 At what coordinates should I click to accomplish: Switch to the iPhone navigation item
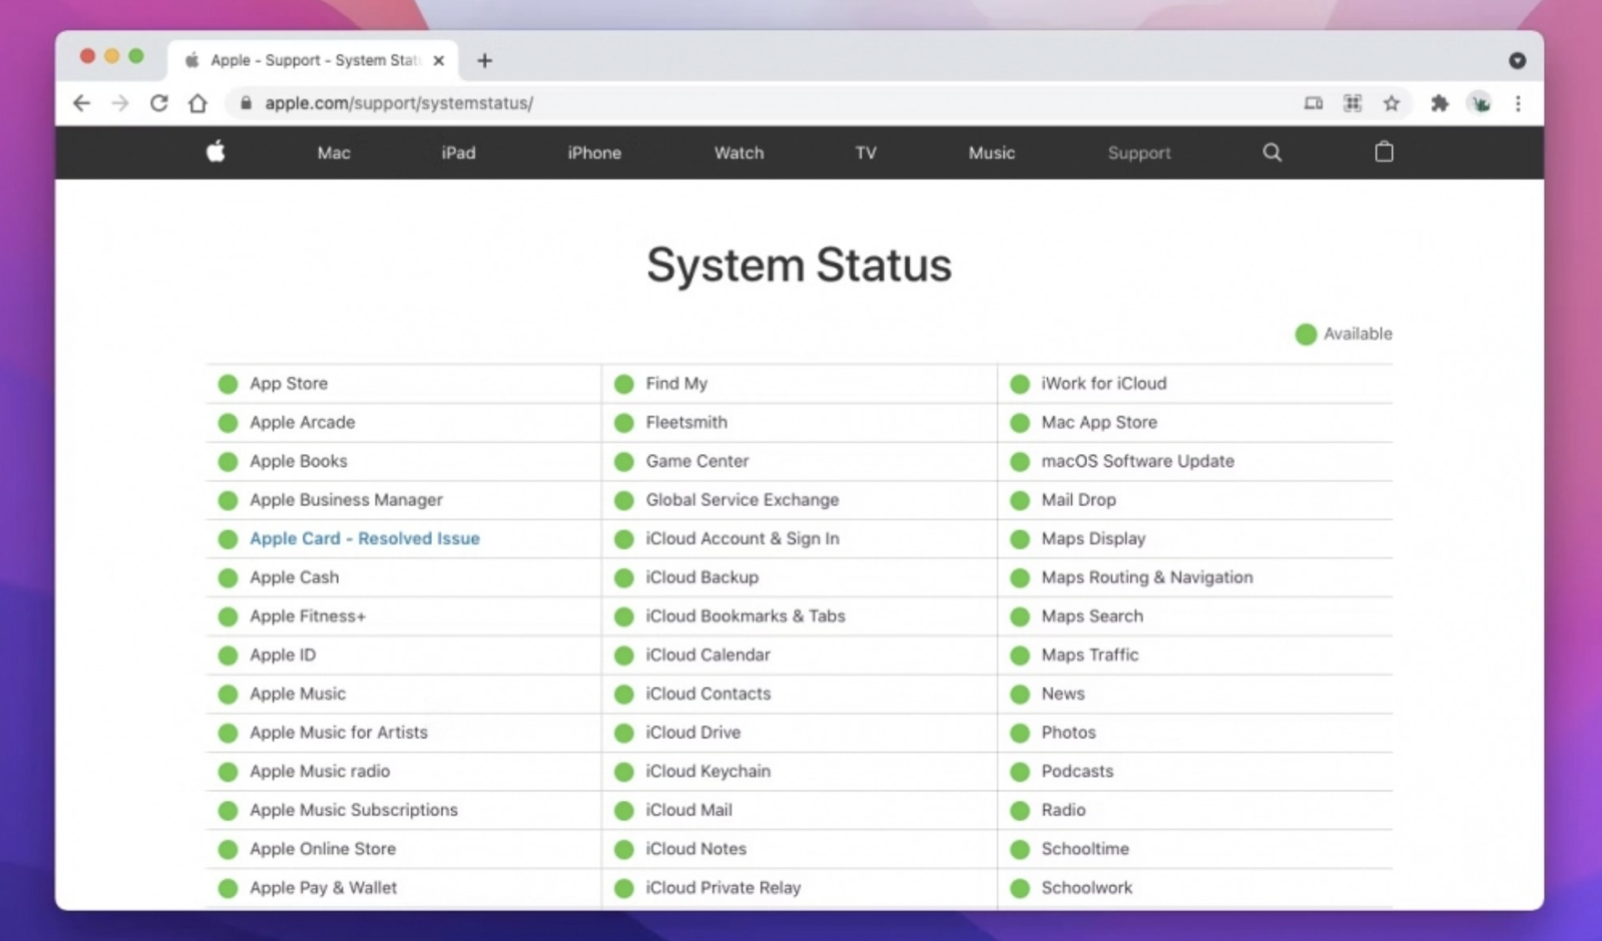(593, 152)
